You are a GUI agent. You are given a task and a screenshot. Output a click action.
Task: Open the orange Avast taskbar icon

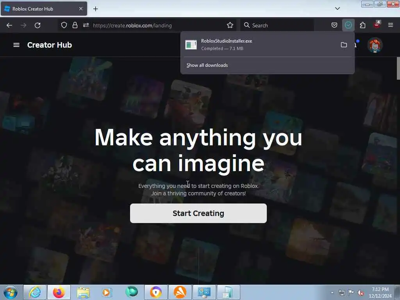180,292
